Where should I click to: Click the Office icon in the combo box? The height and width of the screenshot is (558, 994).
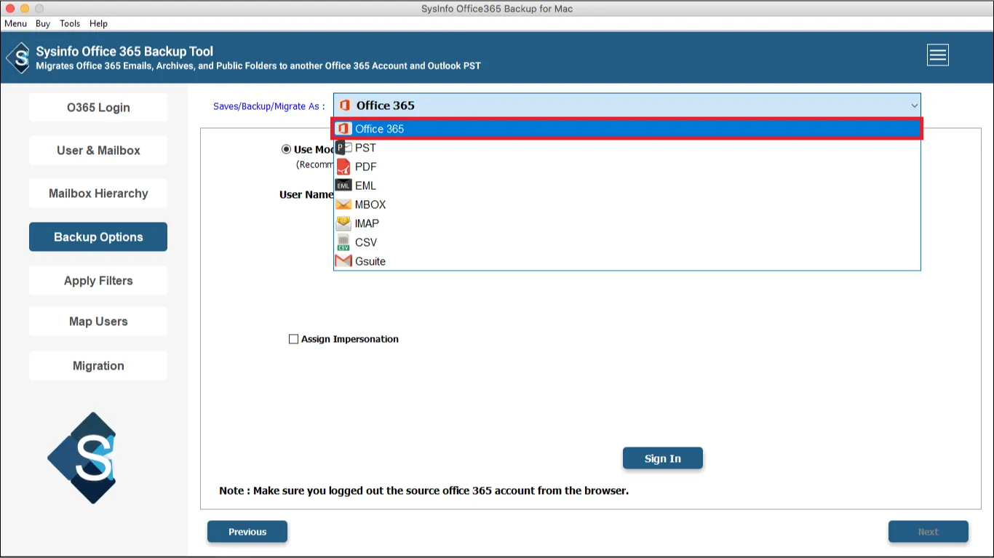[345, 105]
